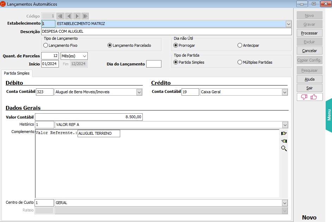Click the next record arrow

pyautogui.click(x=77, y=16)
